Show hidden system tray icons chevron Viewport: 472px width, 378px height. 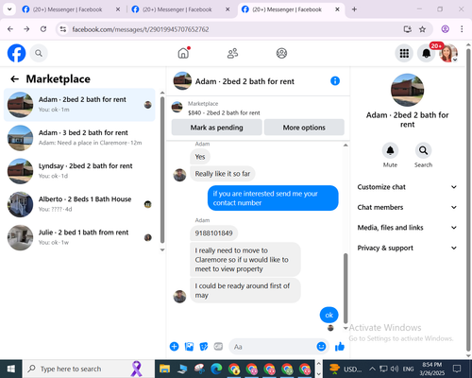pyautogui.click(x=372, y=369)
